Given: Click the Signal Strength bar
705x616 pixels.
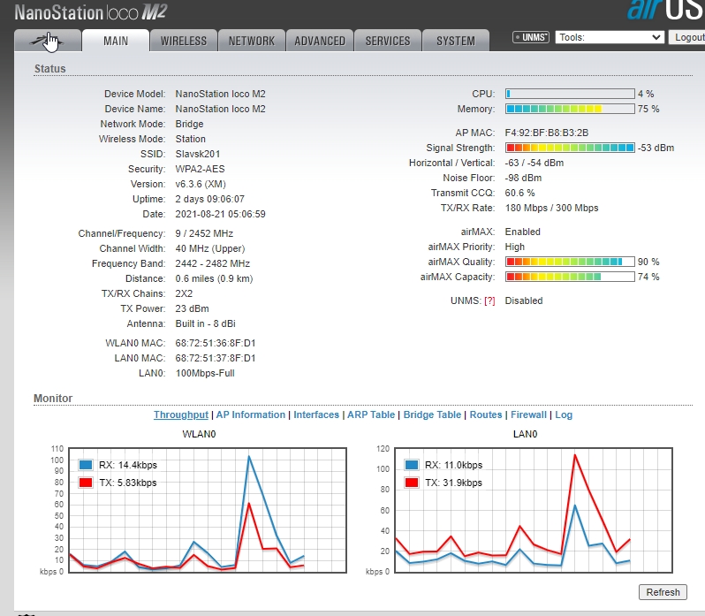Looking at the screenshot, I should [x=570, y=148].
